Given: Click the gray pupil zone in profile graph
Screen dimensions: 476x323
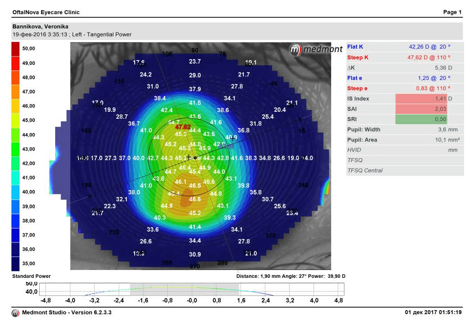Looking at the screenshot, I should pyautogui.click(x=185, y=290).
